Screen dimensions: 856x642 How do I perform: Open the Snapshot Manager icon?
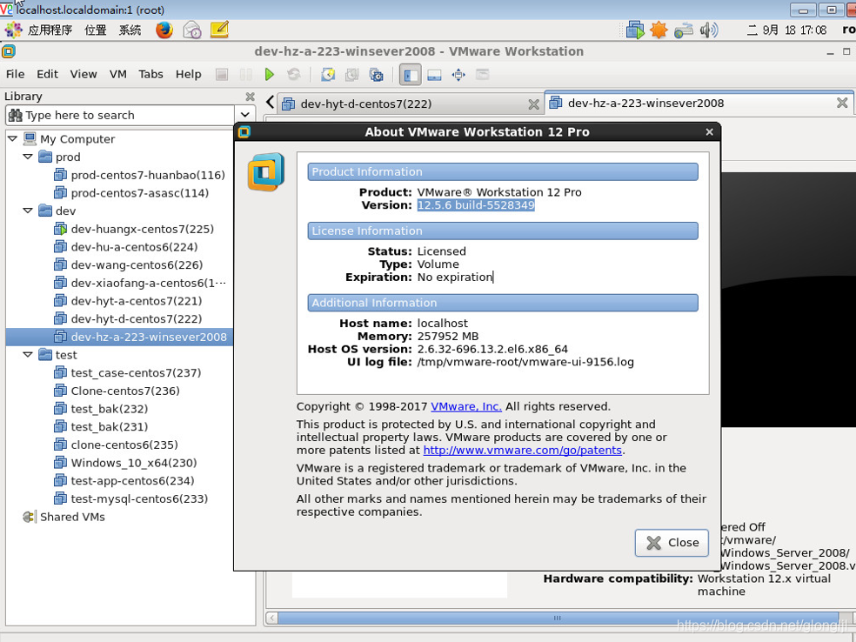point(376,74)
